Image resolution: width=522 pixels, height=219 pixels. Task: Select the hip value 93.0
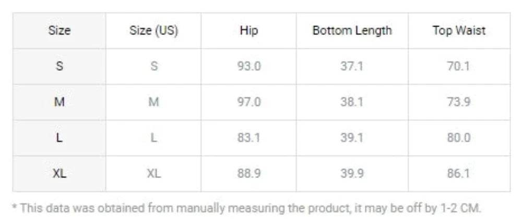coord(249,67)
